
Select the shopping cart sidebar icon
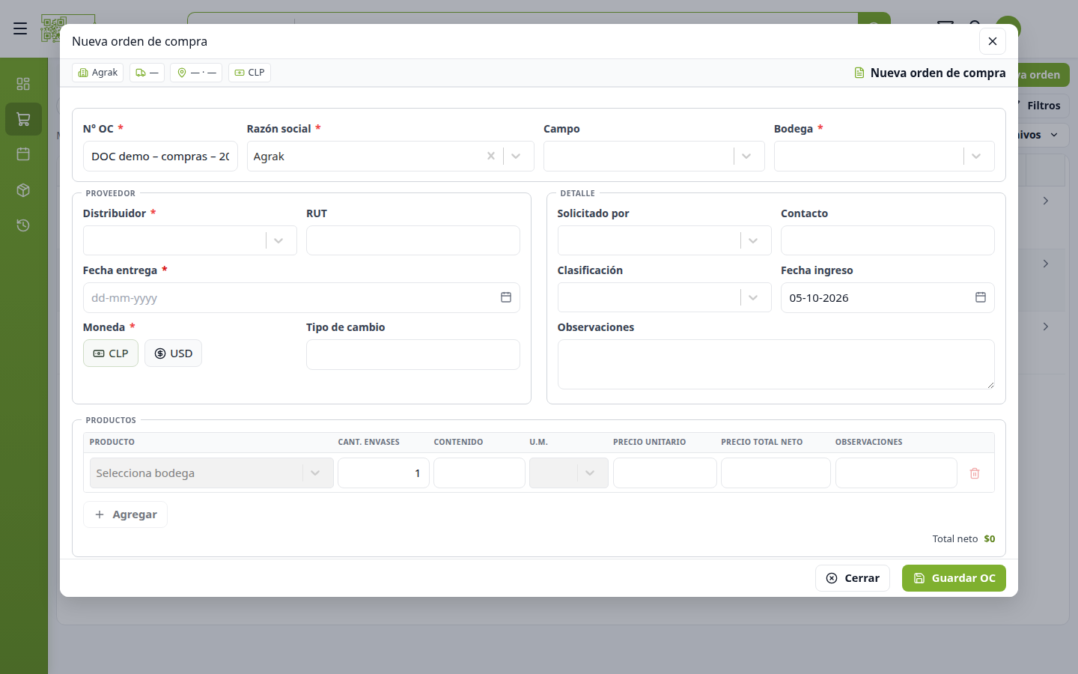coord(23,119)
